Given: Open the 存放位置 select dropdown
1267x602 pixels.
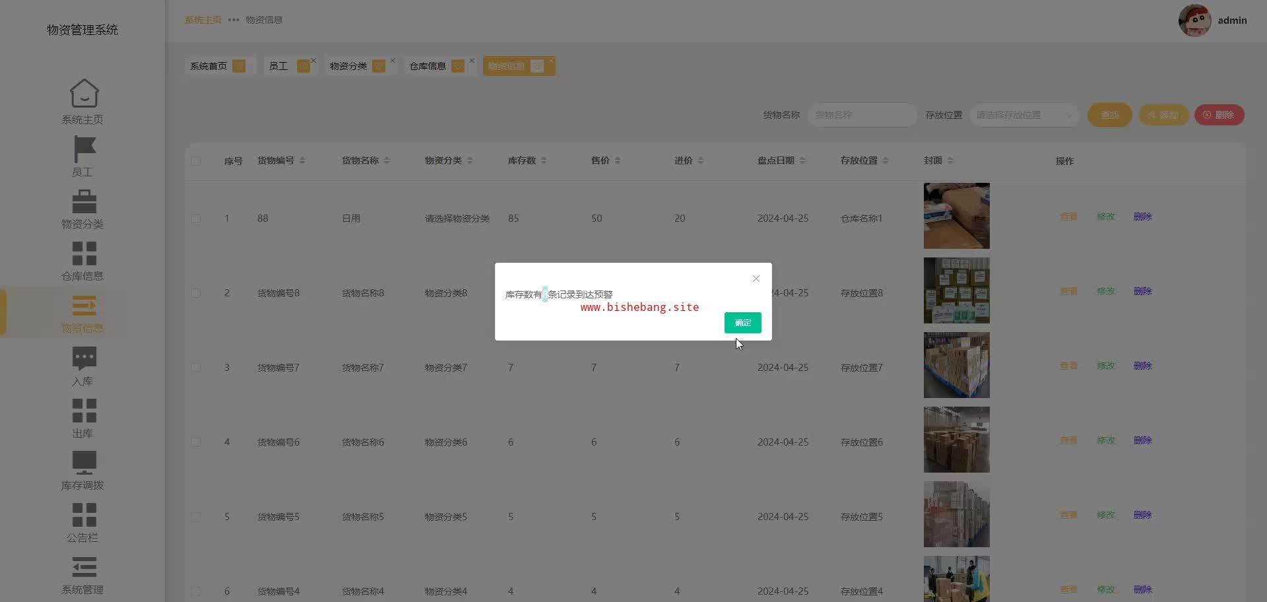Looking at the screenshot, I should (1024, 115).
